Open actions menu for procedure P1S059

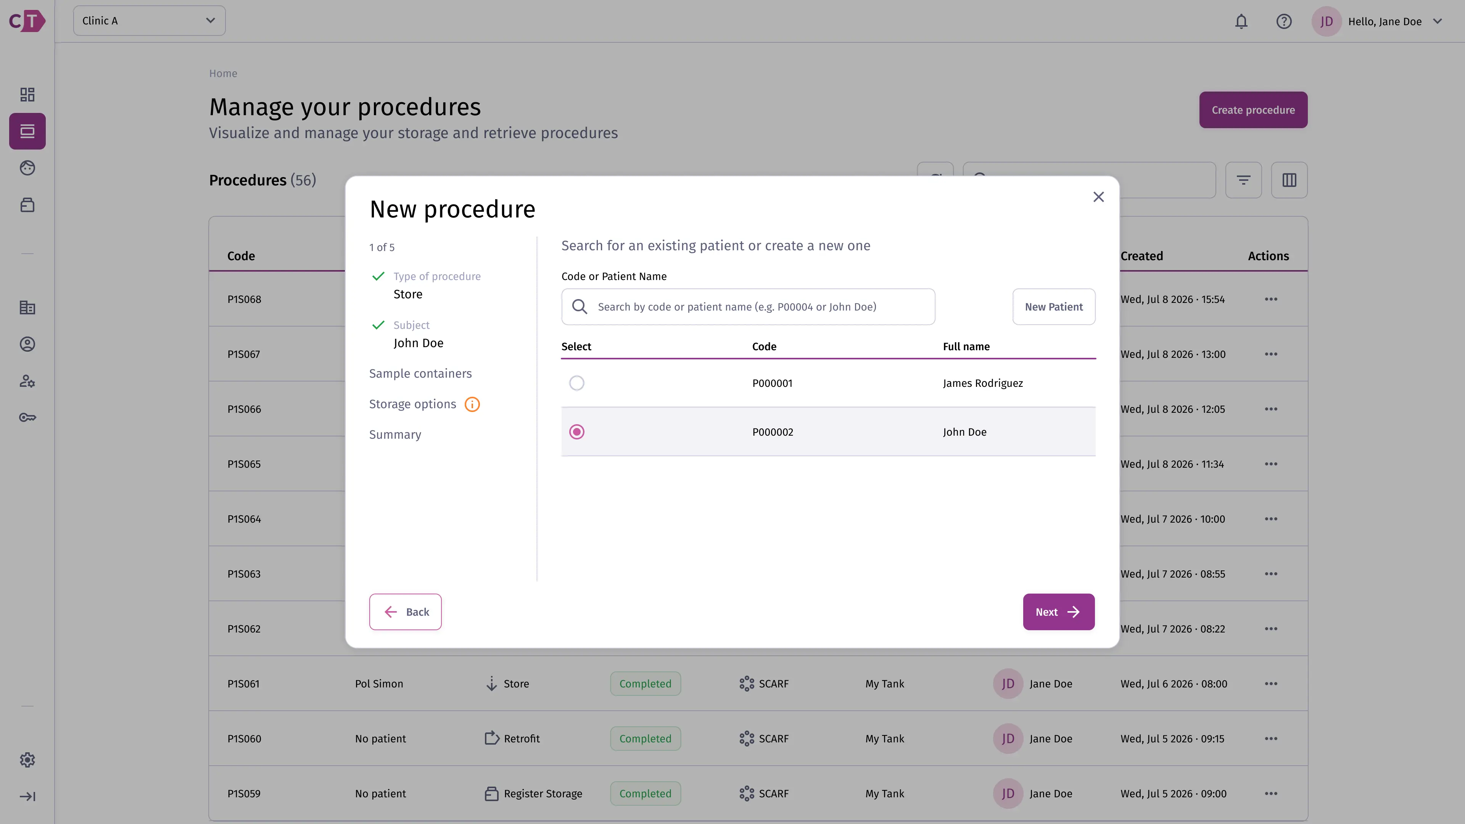click(x=1270, y=793)
